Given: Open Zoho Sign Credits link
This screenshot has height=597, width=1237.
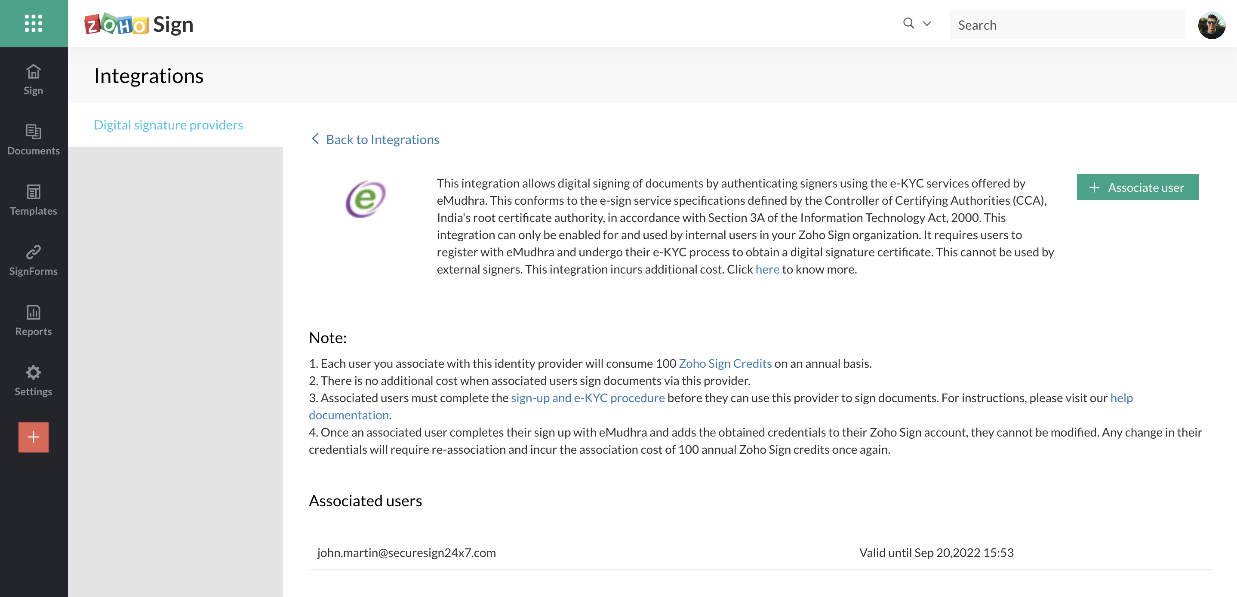Looking at the screenshot, I should 725,363.
